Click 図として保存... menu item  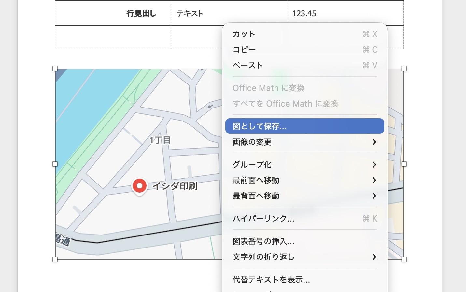304,126
